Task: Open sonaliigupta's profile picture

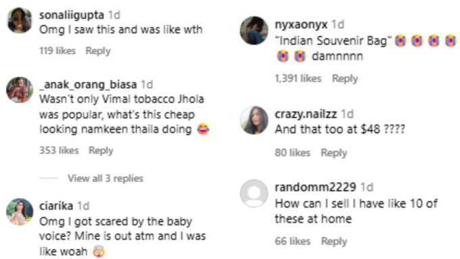Action: (x=20, y=20)
